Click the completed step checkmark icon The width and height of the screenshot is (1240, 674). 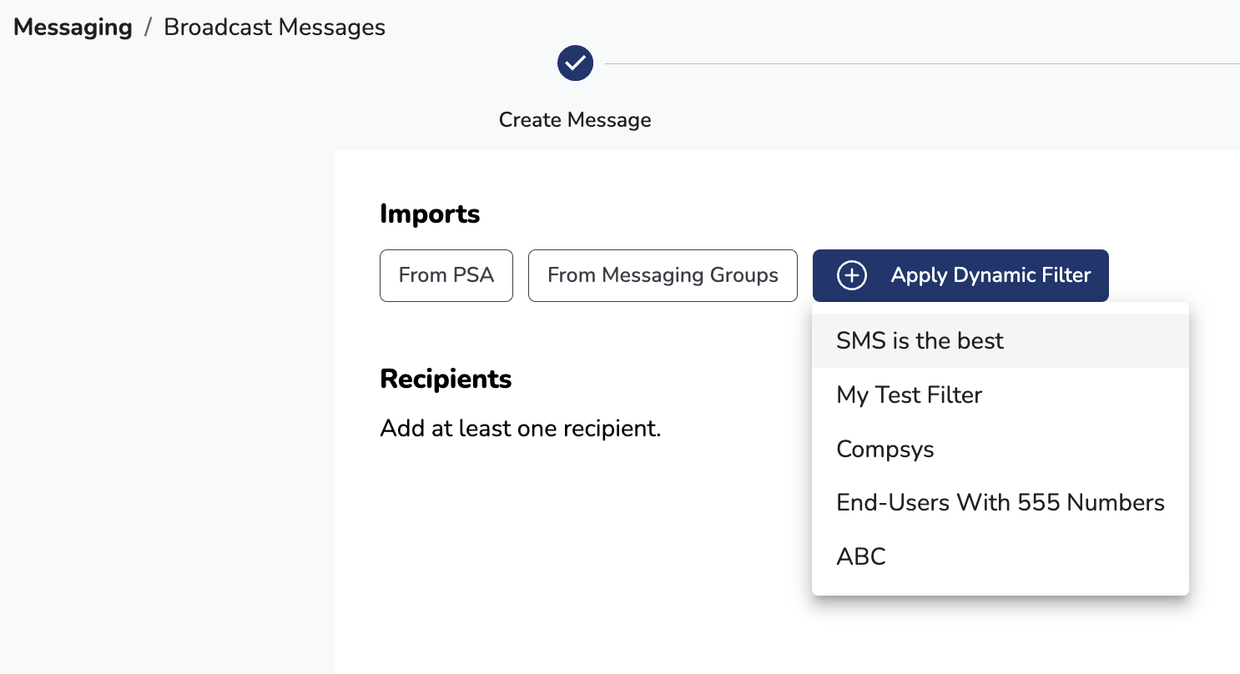point(575,63)
